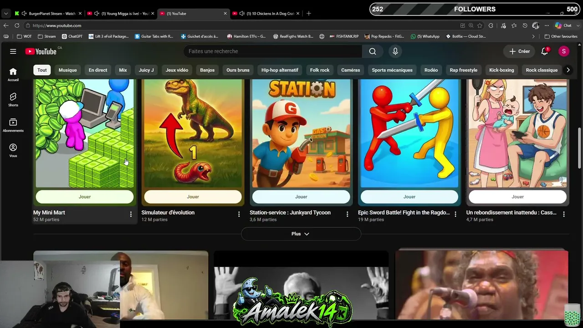The width and height of the screenshot is (583, 328).
Task: Open the FISHTANK.RIP bookmark
Action: pyautogui.click(x=344, y=36)
